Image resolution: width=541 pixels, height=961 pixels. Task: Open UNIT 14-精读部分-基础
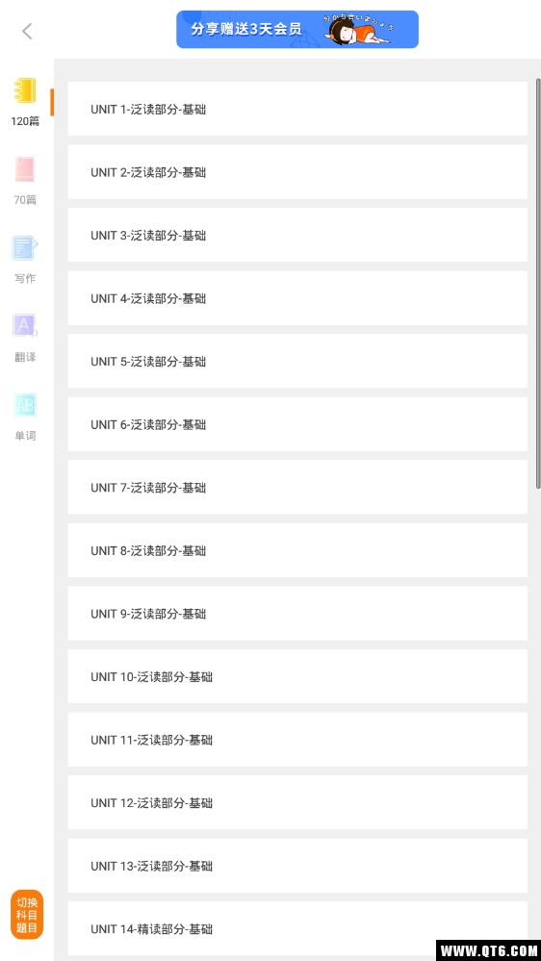point(297,929)
